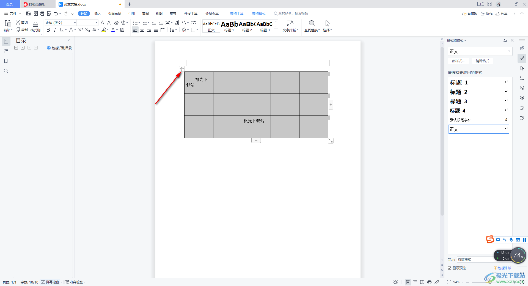Expand the 文件 menu chevron

point(20,13)
